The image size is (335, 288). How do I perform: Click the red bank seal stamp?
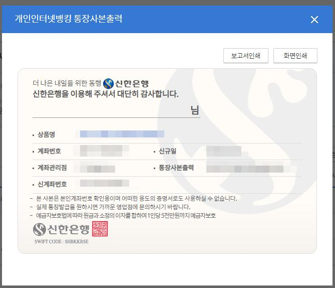click(x=100, y=229)
